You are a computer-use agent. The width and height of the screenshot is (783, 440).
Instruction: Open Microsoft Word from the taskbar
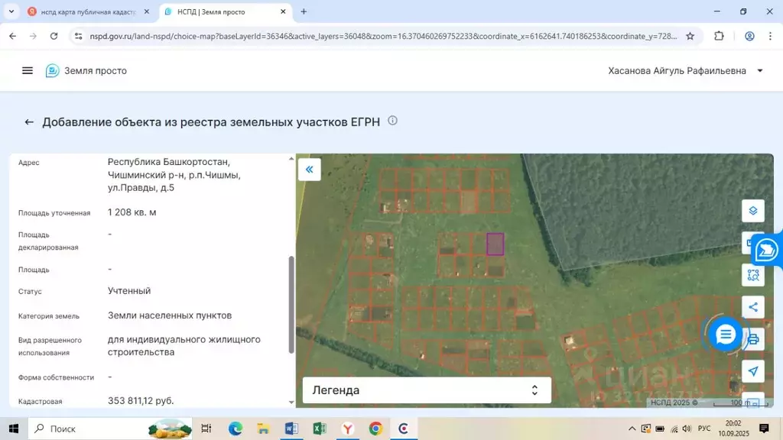291,429
